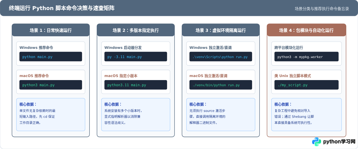The height and width of the screenshot is (149, 358).
Task: Click the label macOS 推荐命令
Action: coord(34,76)
